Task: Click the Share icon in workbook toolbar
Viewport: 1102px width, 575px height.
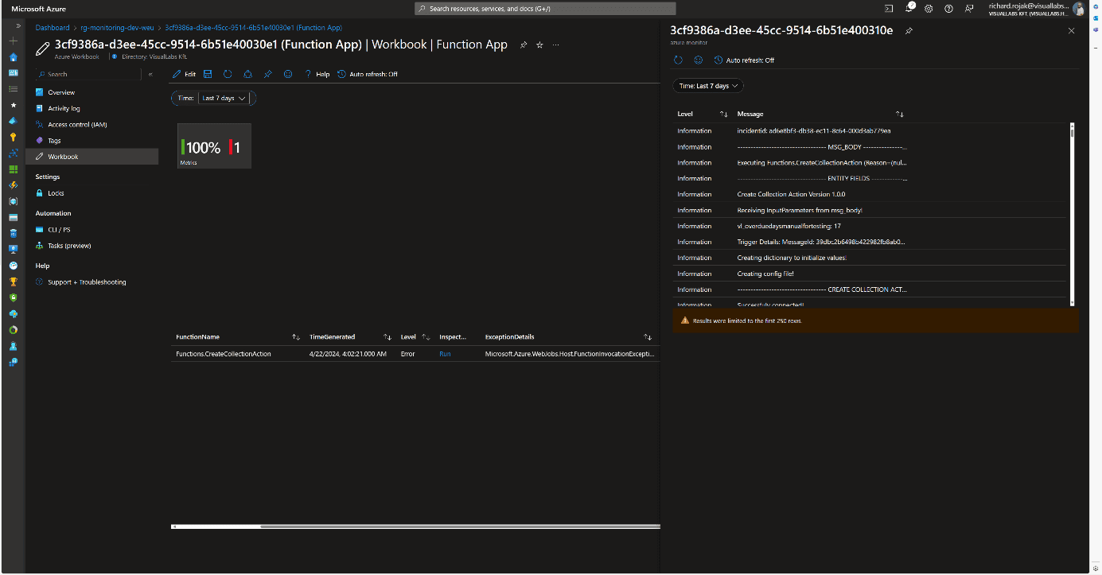Action: click(x=247, y=74)
